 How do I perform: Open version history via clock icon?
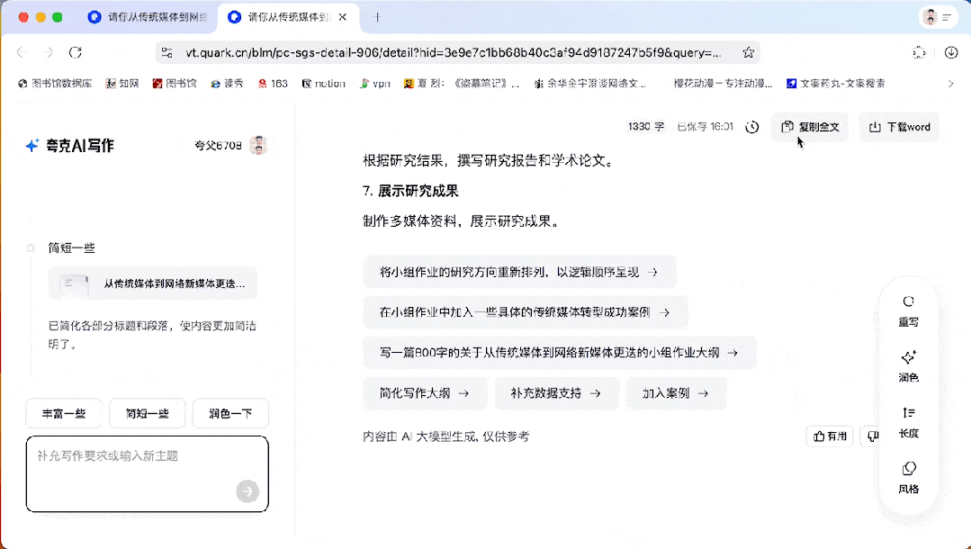click(x=752, y=127)
